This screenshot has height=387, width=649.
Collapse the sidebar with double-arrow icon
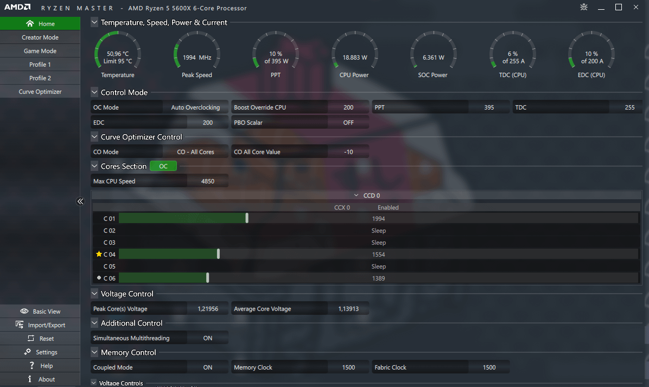(x=80, y=201)
